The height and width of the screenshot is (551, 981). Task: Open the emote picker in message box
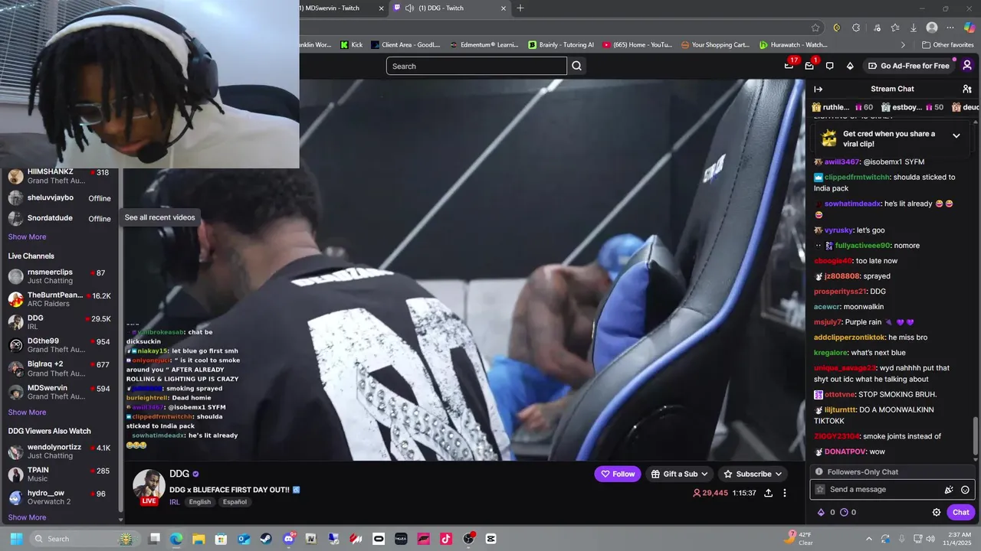coord(965,490)
